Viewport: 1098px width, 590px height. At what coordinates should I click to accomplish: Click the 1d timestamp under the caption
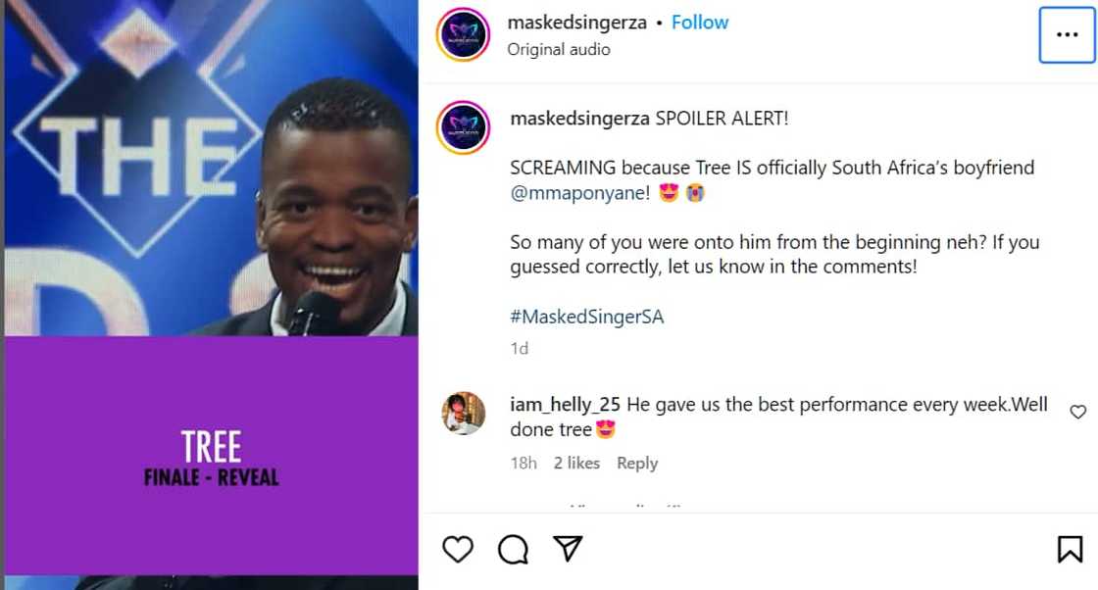pos(520,348)
